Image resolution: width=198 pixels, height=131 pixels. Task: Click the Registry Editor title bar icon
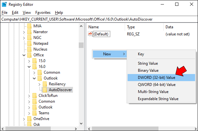(x=4, y=5)
